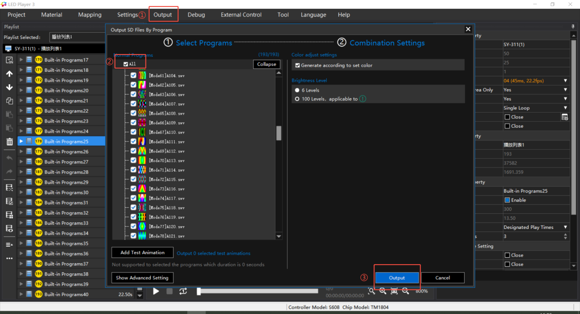The height and width of the screenshot is (314, 580).
Task: Expand Built-in Programs18 in the playlist
Action: 21,70
